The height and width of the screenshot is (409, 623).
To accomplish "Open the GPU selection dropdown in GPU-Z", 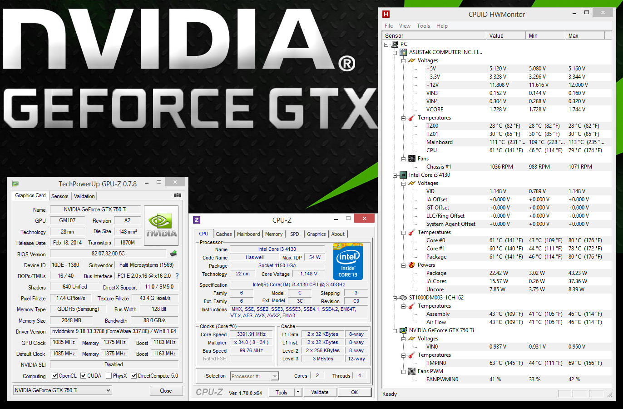I will click(x=62, y=390).
